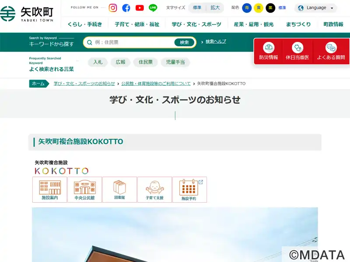The image size is (350, 262).
Task: Select the blue 青 color scheme
Action: tap(247, 8)
